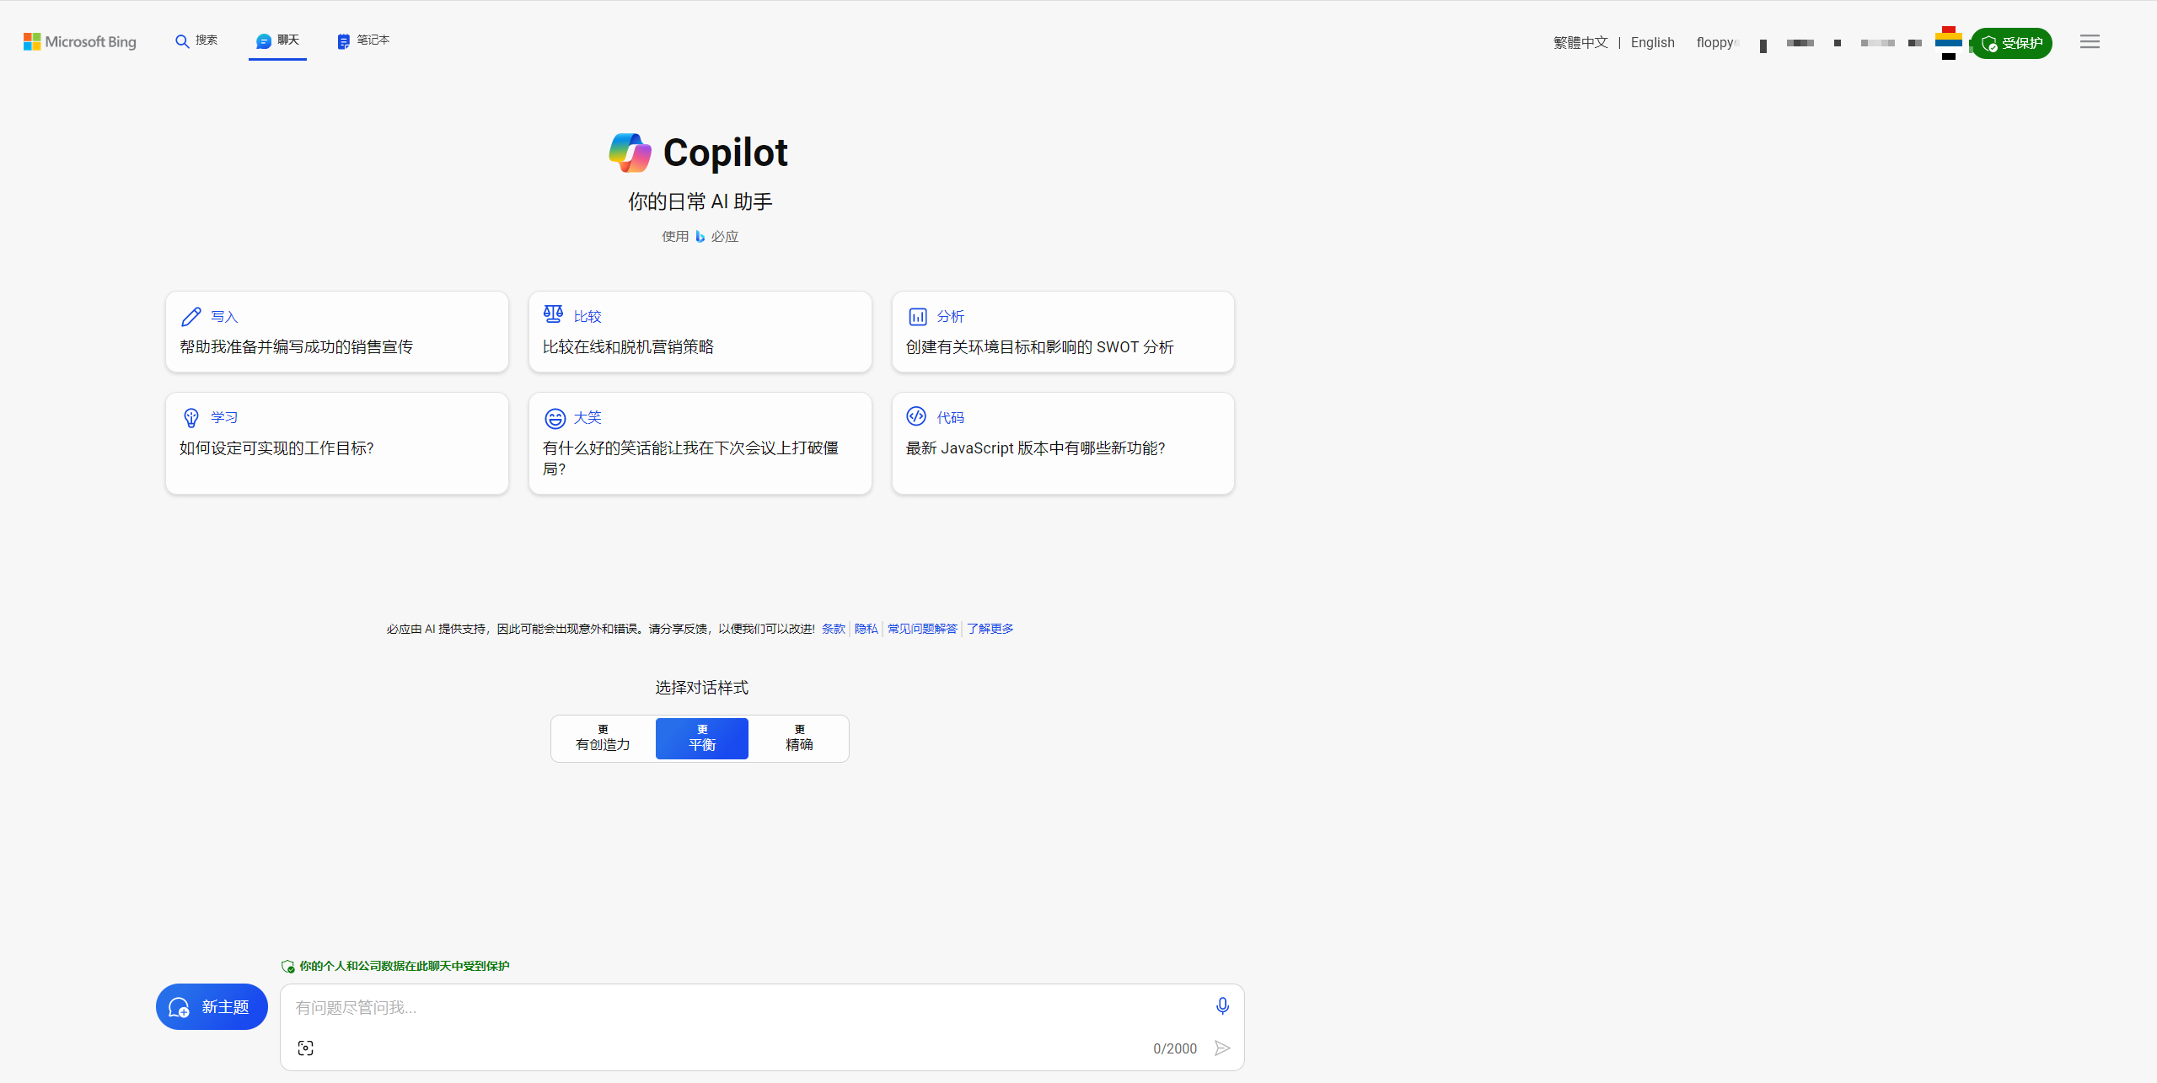Switch to the 笔记本 tab
The width and height of the screenshot is (2157, 1083).
pos(363,40)
